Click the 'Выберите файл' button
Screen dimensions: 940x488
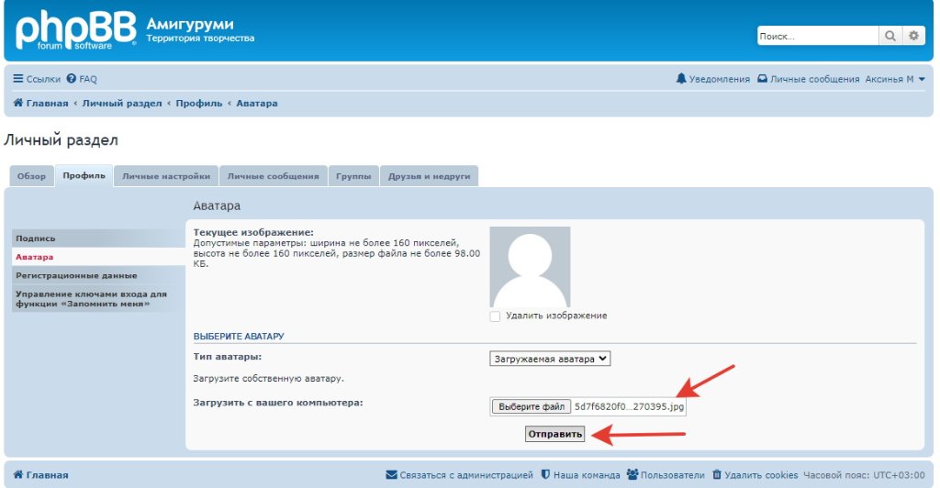531,406
